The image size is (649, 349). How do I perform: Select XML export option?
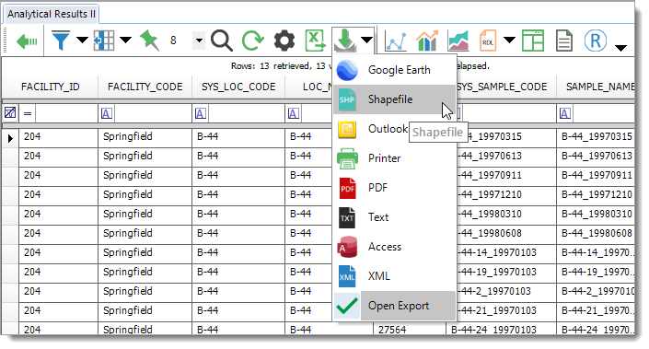(x=394, y=276)
